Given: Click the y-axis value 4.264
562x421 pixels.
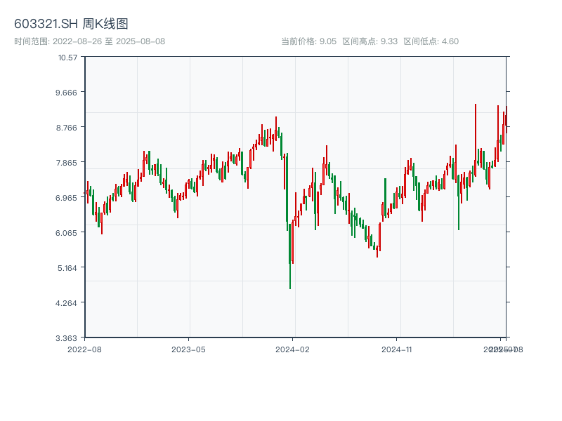Looking at the screenshot, I should pyautogui.click(x=66, y=303).
